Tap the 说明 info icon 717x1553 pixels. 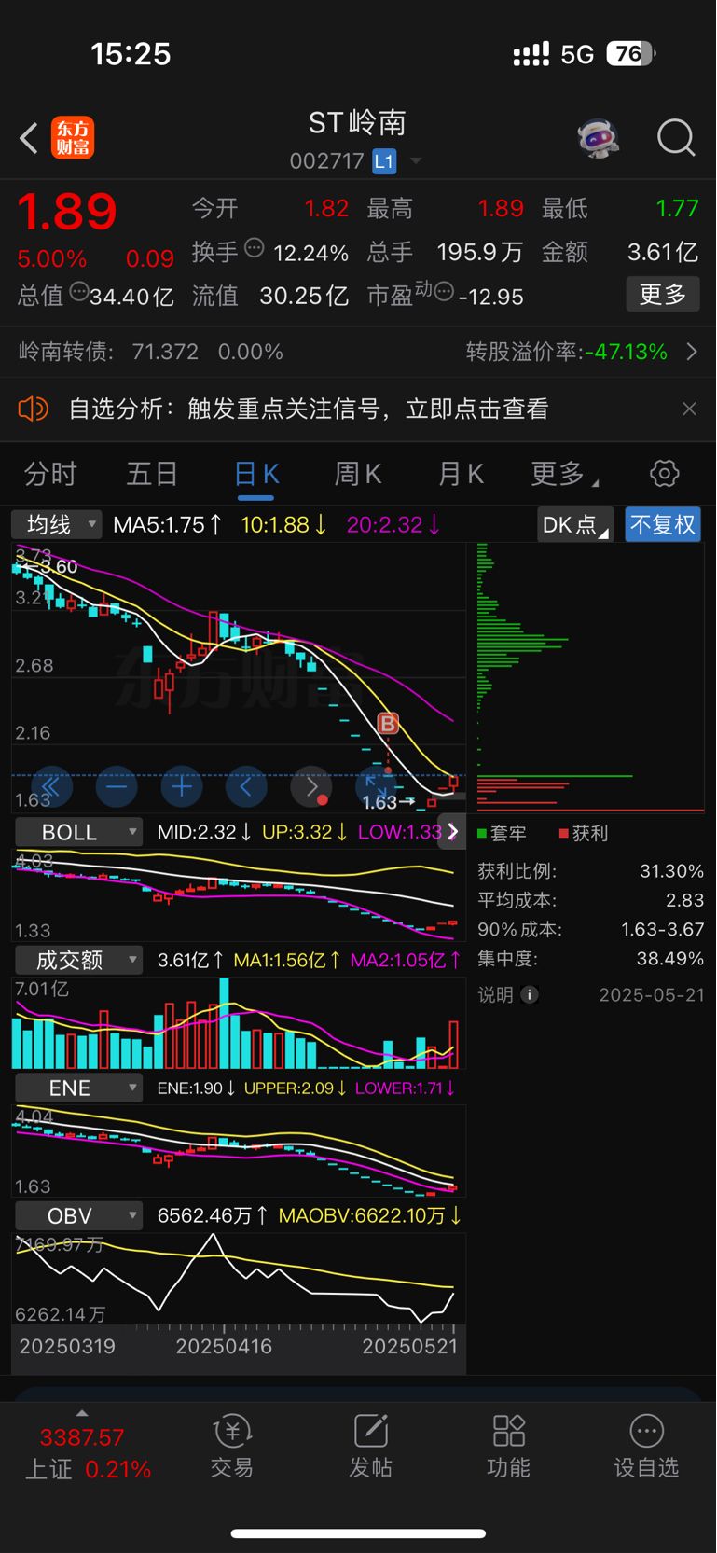(x=530, y=994)
